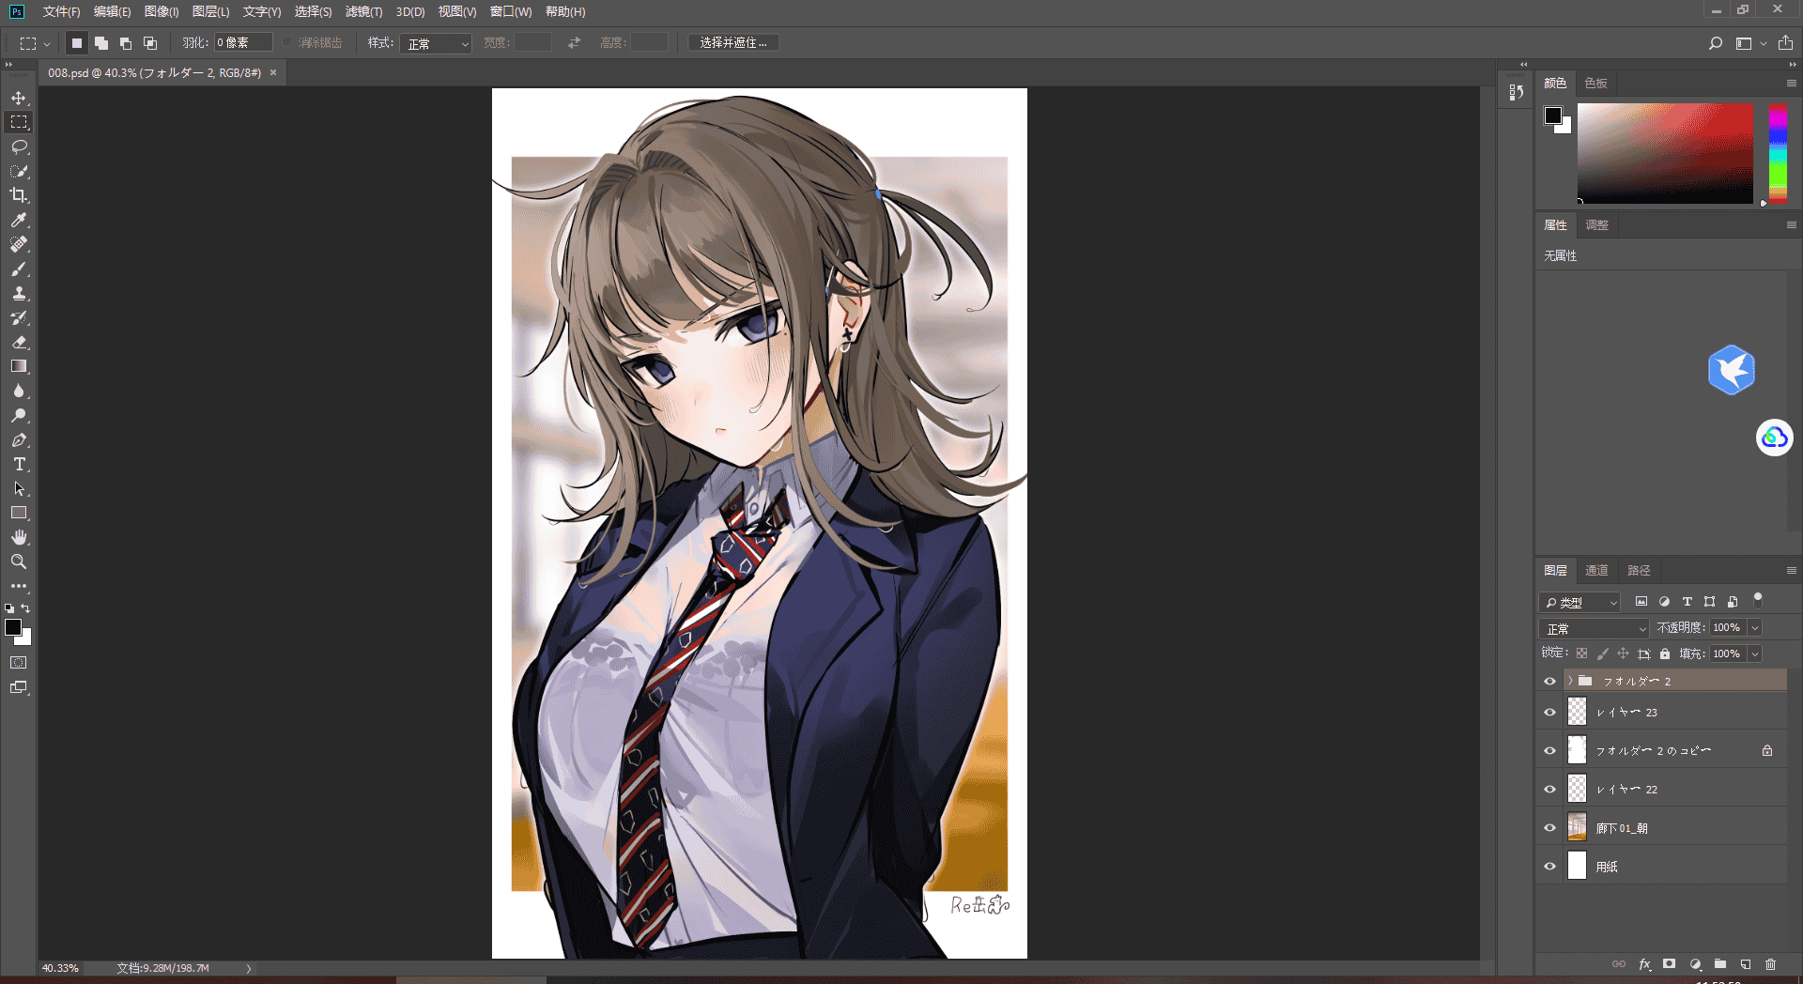This screenshot has height=984, width=1803.
Task: Open the 填充 fill dropdown arrow
Action: coord(1755,653)
